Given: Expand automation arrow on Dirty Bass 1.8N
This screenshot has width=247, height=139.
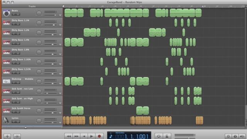Looking at the screenshot, I should click(60, 54).
